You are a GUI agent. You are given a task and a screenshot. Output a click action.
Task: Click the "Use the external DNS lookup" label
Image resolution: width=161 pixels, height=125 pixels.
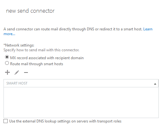(65, 121)
